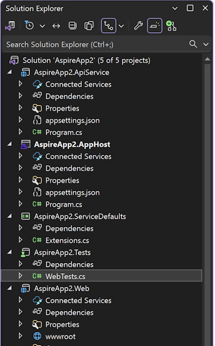Click the search magnifier icon

click(193, 44)
